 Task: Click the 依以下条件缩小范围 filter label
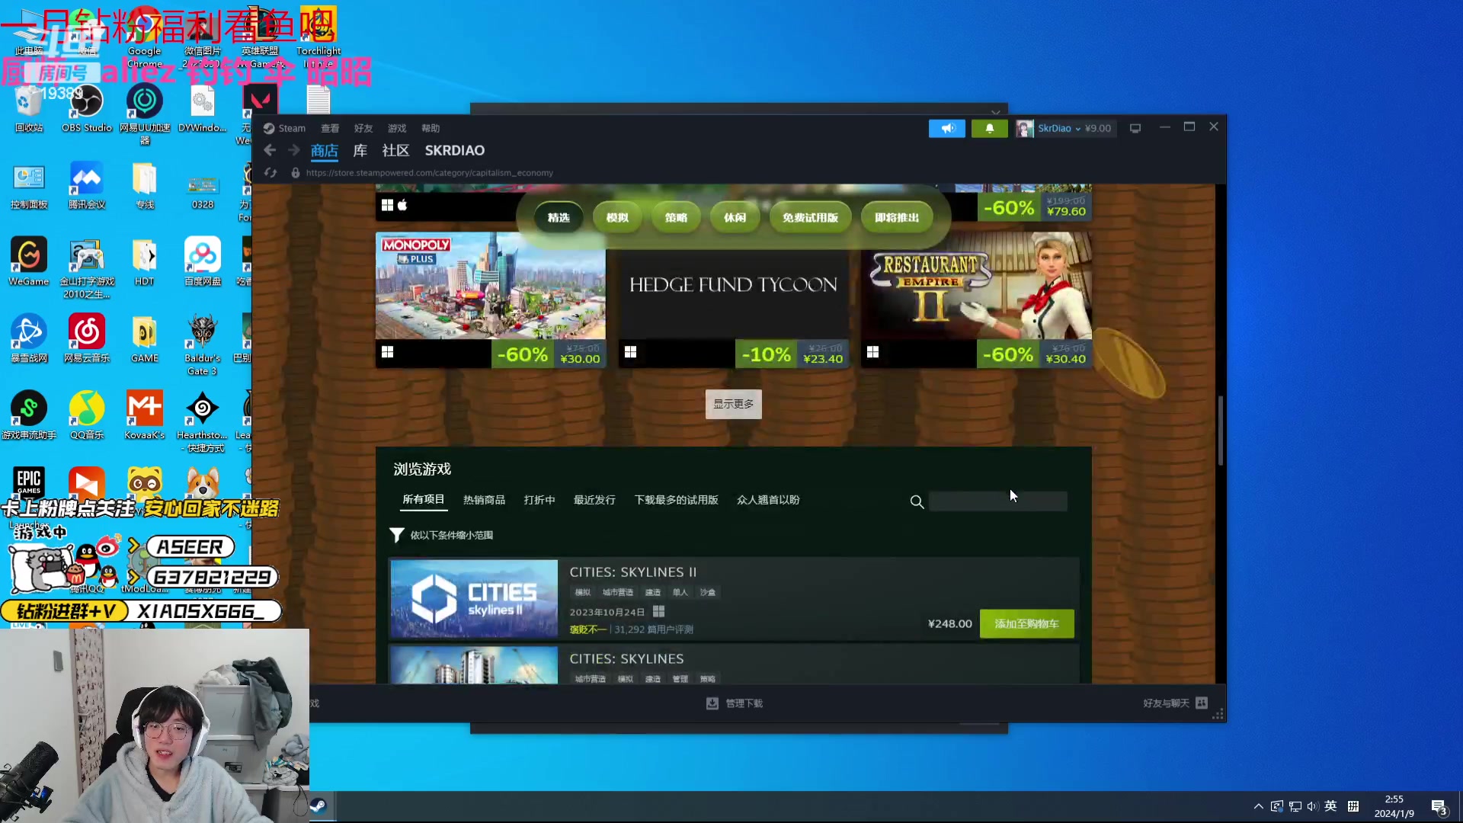click(451, 535)
